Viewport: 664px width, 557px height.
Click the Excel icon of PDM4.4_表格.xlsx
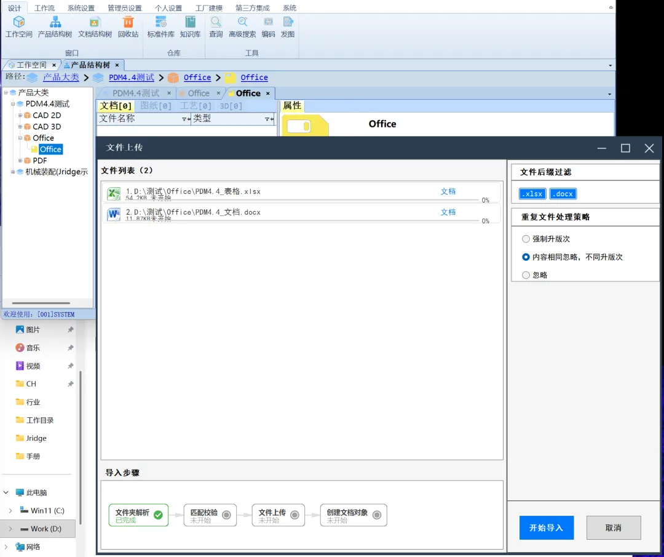tap(114, 194)
